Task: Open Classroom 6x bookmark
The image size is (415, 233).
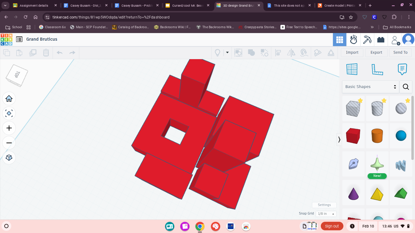Action: [52, 27]
